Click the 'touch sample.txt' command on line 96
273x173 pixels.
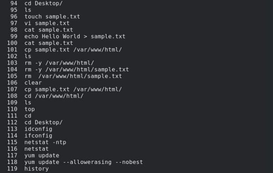click(x=52, y=17)
